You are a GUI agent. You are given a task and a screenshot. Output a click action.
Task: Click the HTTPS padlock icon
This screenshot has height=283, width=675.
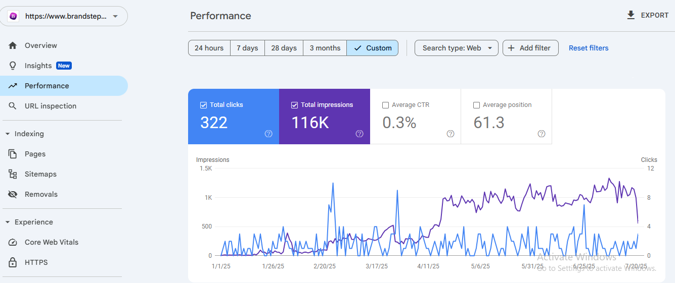13,262
